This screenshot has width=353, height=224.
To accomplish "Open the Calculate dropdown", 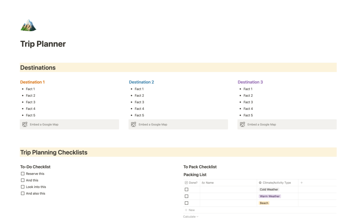I will point(191,217).
